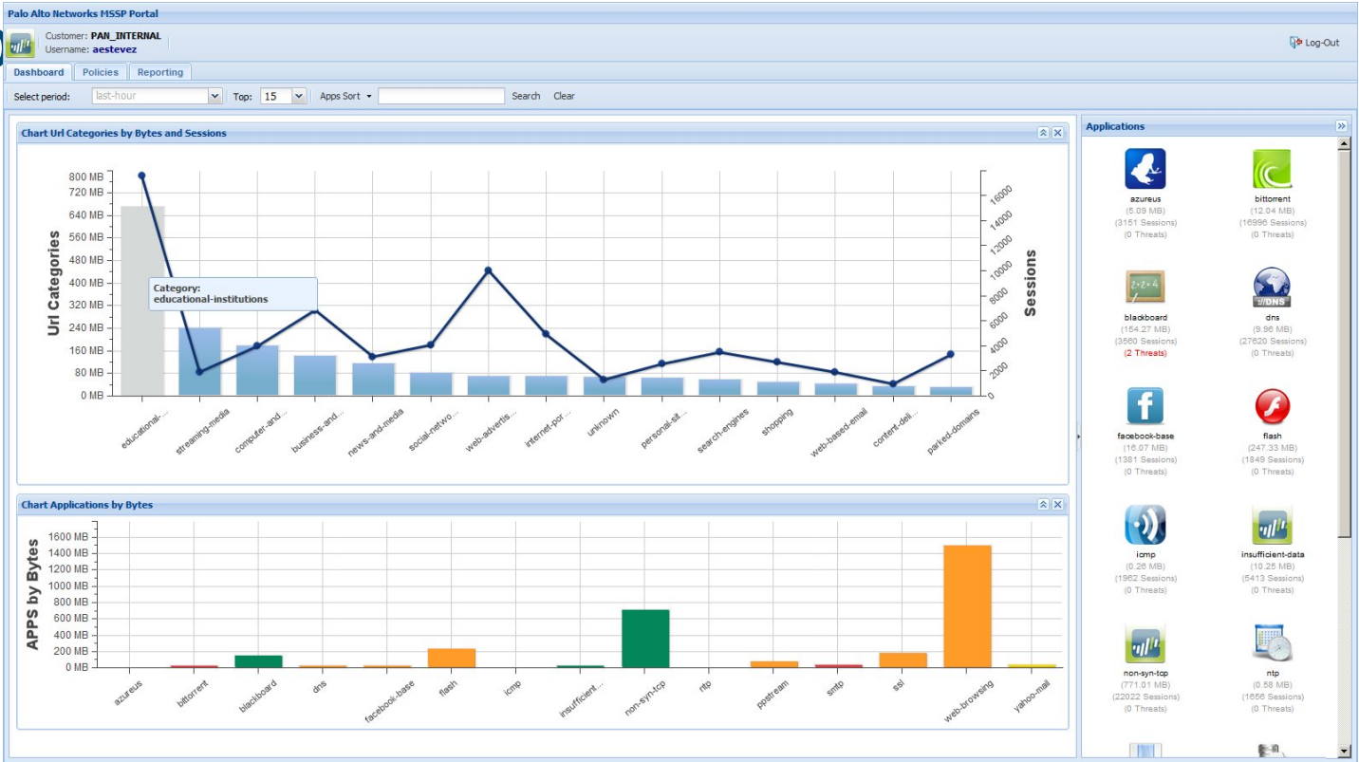Click the customer "PAN_INTERNAL" text

click(x=126, y=36)
